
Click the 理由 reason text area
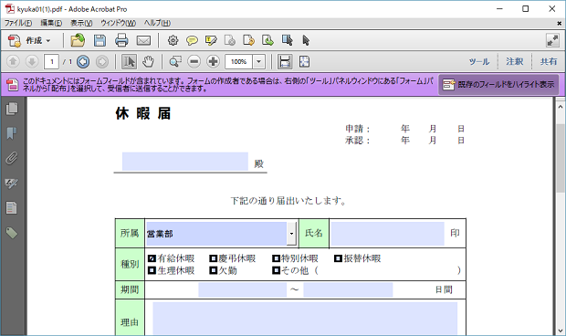(305, 320)
